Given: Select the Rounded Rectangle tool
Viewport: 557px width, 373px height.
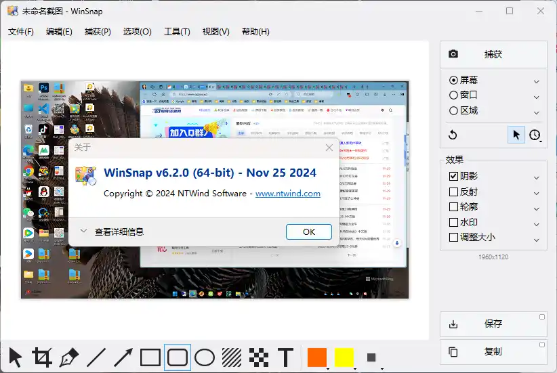Looking at the screenshot, I should (178, 357).
